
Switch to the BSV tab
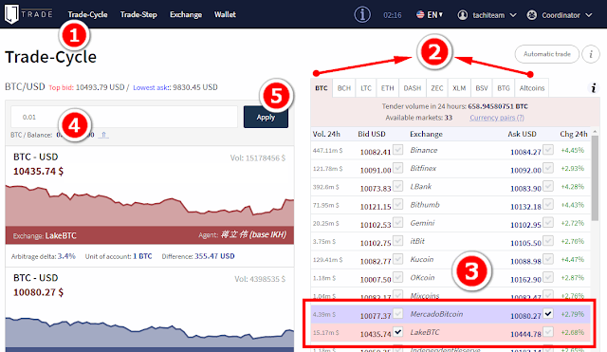point(482,88)
